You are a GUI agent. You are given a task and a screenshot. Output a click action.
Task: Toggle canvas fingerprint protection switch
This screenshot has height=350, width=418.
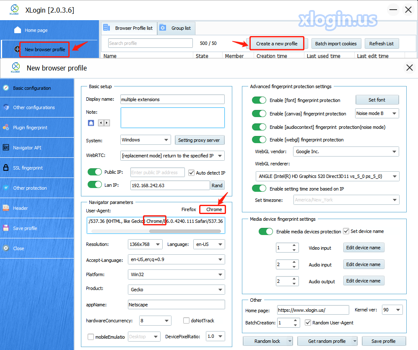click(x=259, y=113)
